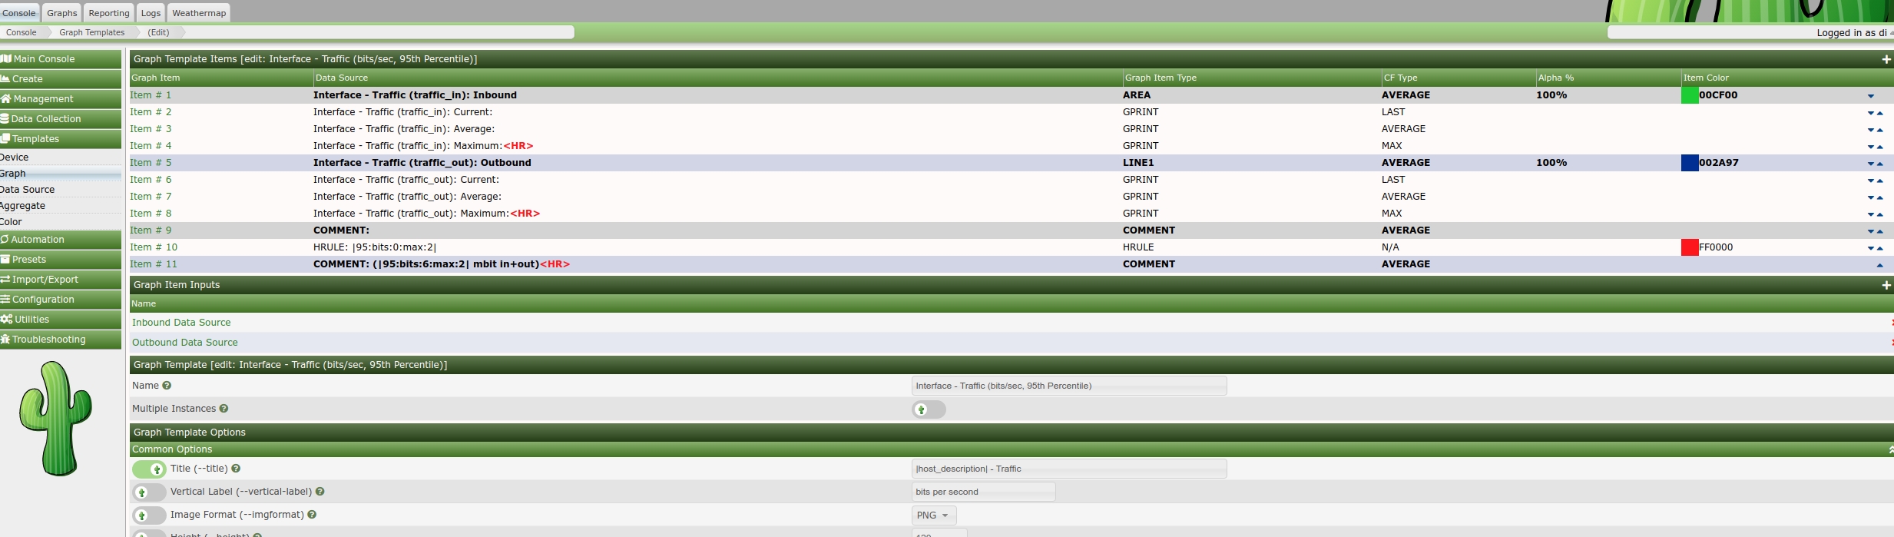The image size is (1894, 537).
Task: Click the blue 002A97 color swatch
Action: coord(1690,163)
